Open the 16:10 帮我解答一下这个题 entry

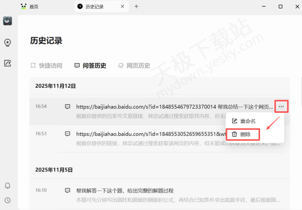click(x=125, y=190)
